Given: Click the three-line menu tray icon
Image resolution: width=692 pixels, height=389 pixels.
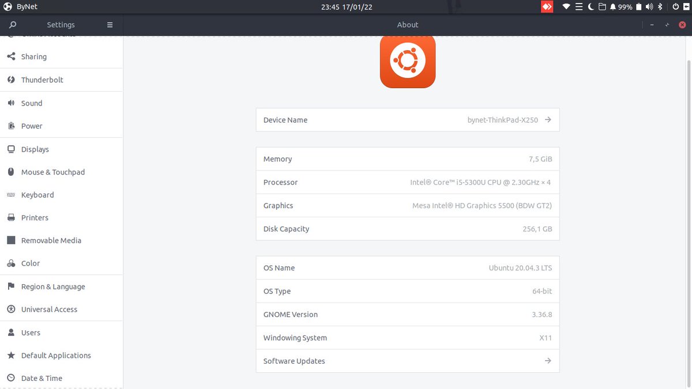Looking at the screenshot, I should click(x=579, y=7).
